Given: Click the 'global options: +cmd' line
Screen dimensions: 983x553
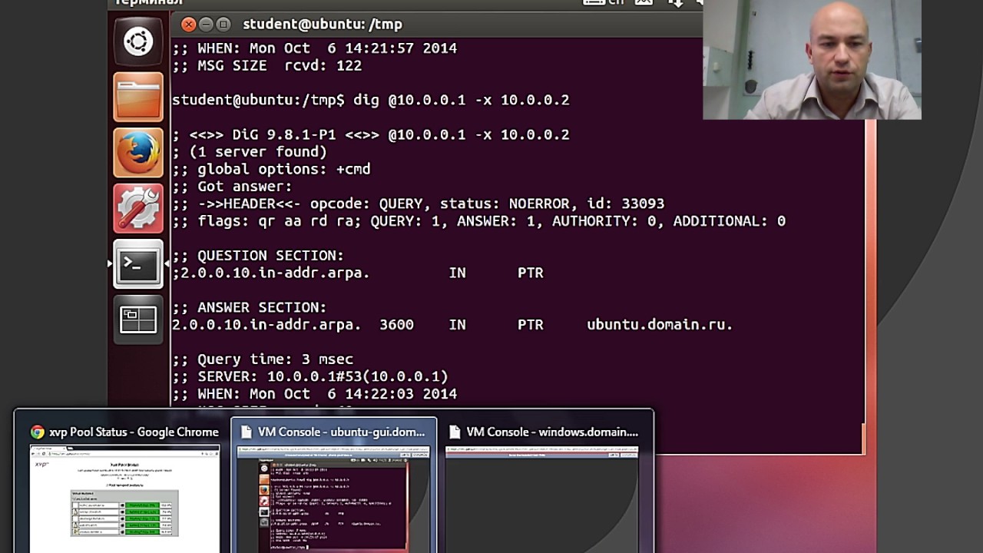Looking at the screenshot, I should [x=271, y=169].
